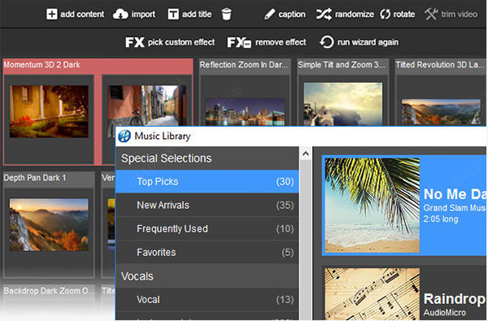Image resolution: width=488 pixels, height=321 pixels.
Task: Click the category list scroll up arrow
Action: coord(306,154)
